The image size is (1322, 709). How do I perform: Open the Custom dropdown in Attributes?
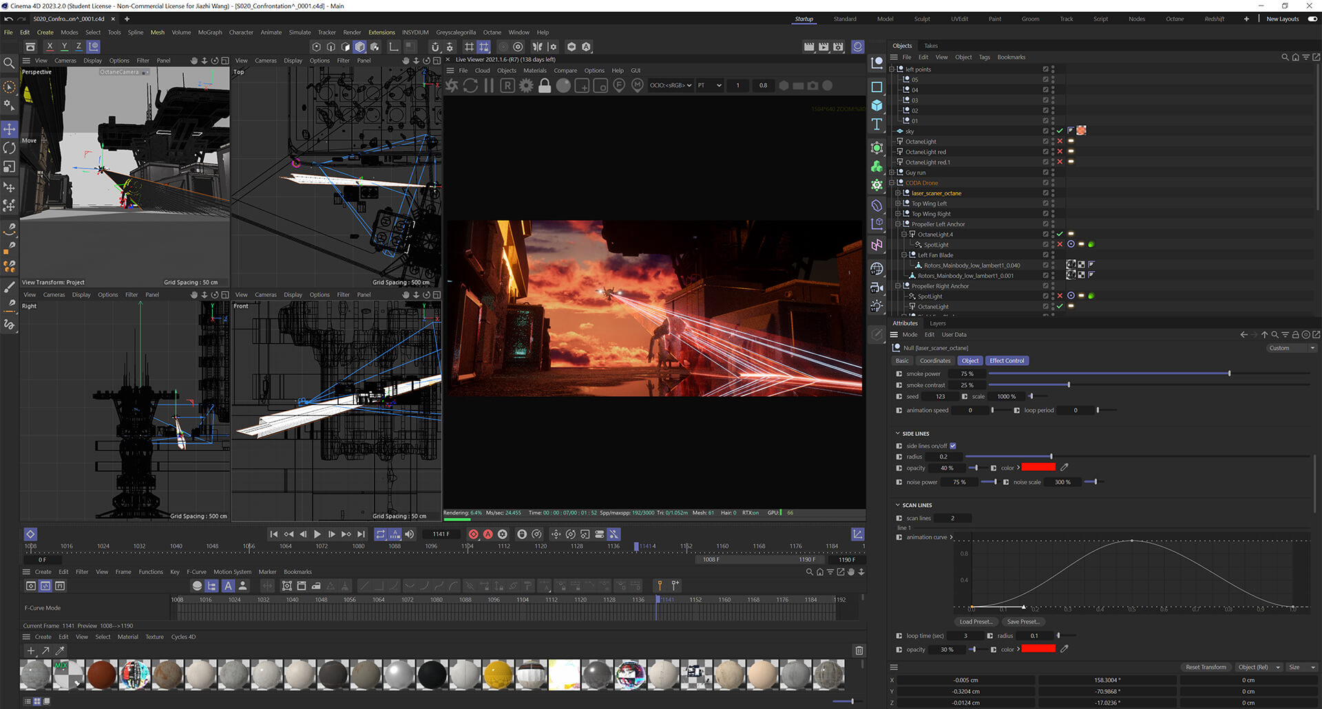point(1292,348)
